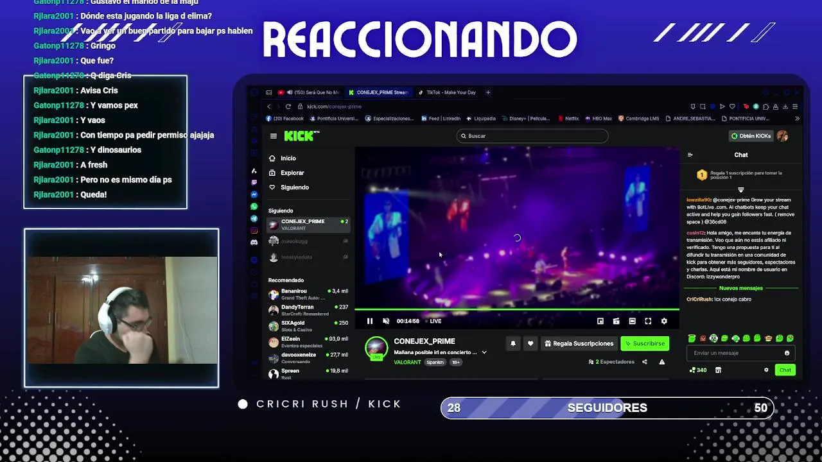The width and height of the screenshot is (822, 462).
Task: Open davooxeneize recommended channel
Action: click(x=308, y=357)
